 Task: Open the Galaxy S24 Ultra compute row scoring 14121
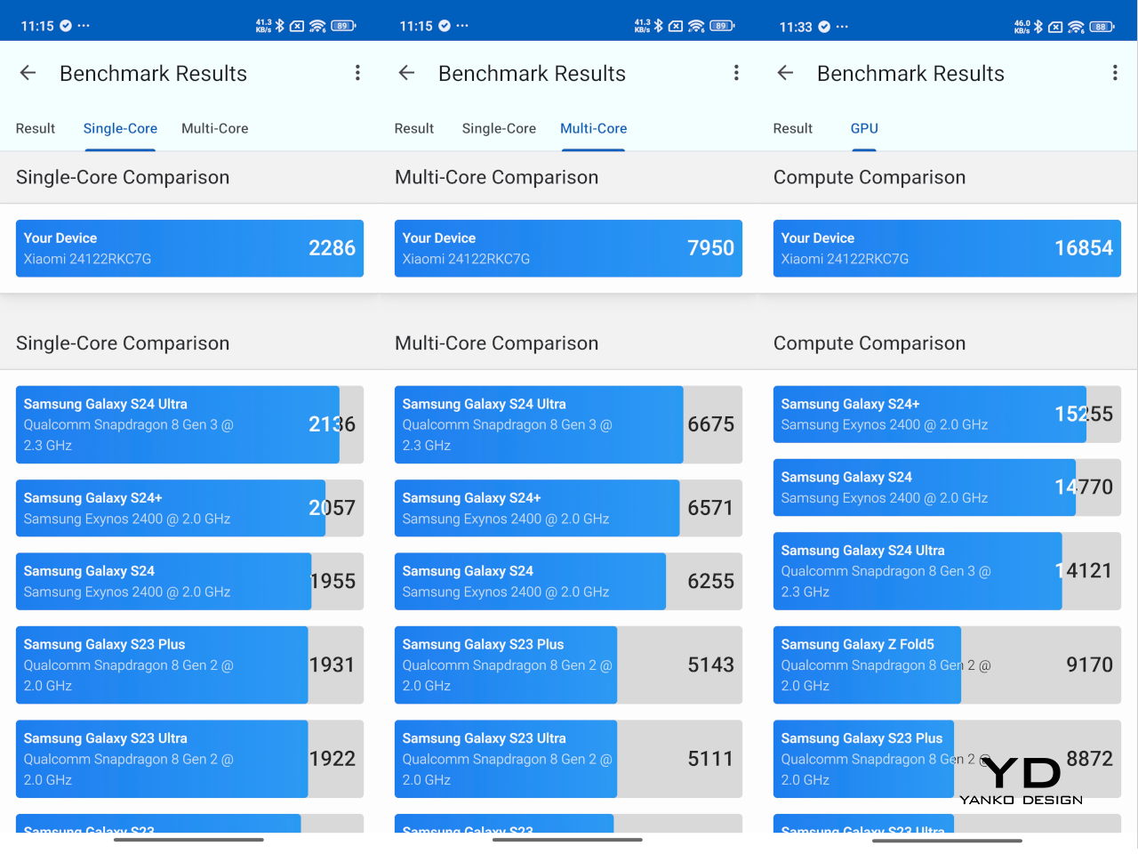point(947,570)
